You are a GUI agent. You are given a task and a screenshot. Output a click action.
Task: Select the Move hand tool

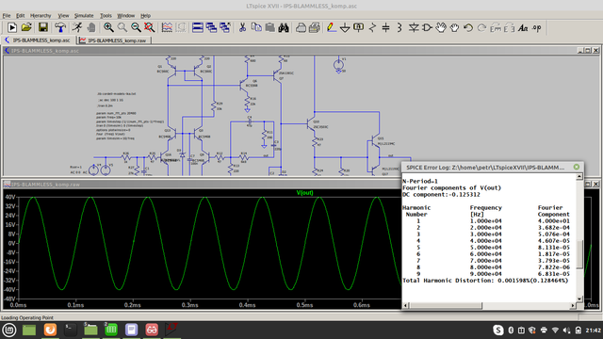point(441,27)
